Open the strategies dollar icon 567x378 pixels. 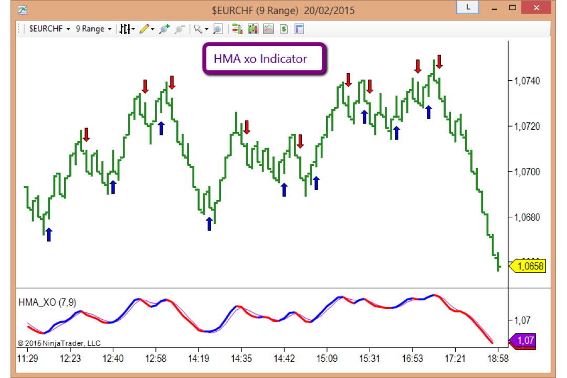click(x=284, y=29)
